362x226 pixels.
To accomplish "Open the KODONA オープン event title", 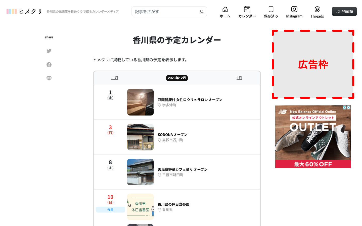I will [172, 135].
